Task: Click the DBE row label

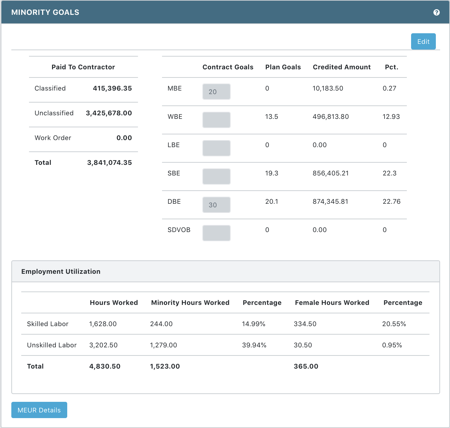Action: coord(174,202)
